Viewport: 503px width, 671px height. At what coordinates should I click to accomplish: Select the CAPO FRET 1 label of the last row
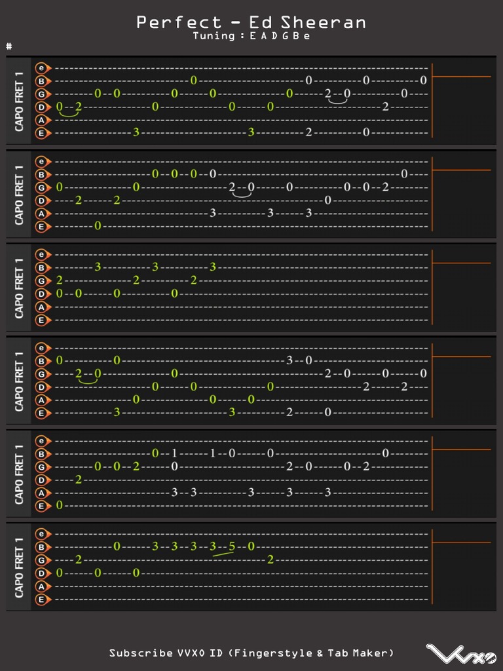[19, 567]
